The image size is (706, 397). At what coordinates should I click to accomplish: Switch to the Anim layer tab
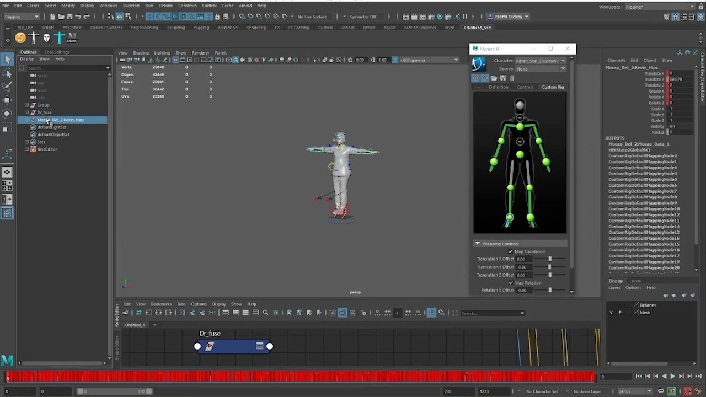(x=636, y=281)
